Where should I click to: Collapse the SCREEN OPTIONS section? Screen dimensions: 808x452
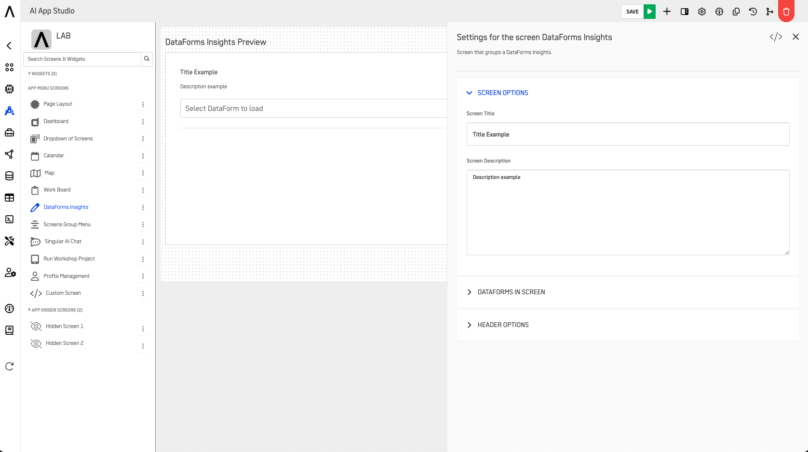[497, 93]
